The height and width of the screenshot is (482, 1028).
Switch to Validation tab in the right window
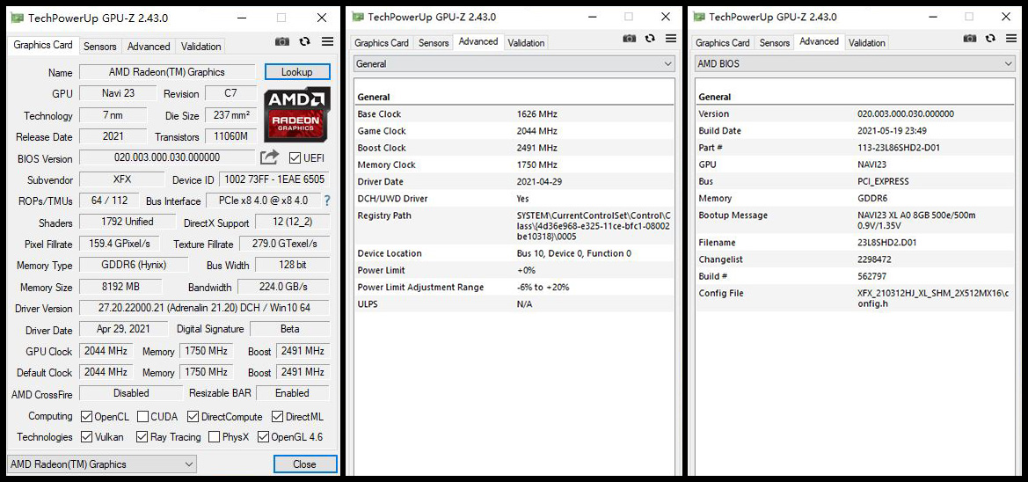867,42
